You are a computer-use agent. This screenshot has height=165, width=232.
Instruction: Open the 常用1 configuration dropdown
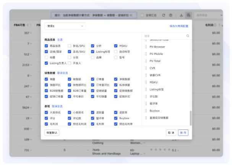(65, 26)
